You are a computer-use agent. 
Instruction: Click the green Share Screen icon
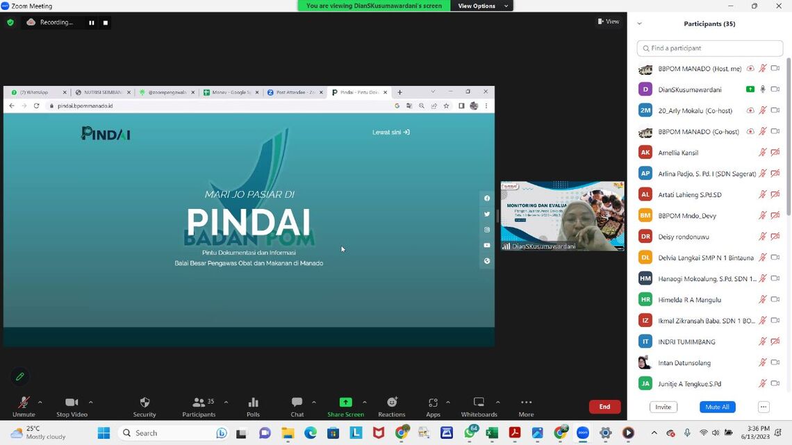[345, 403]
